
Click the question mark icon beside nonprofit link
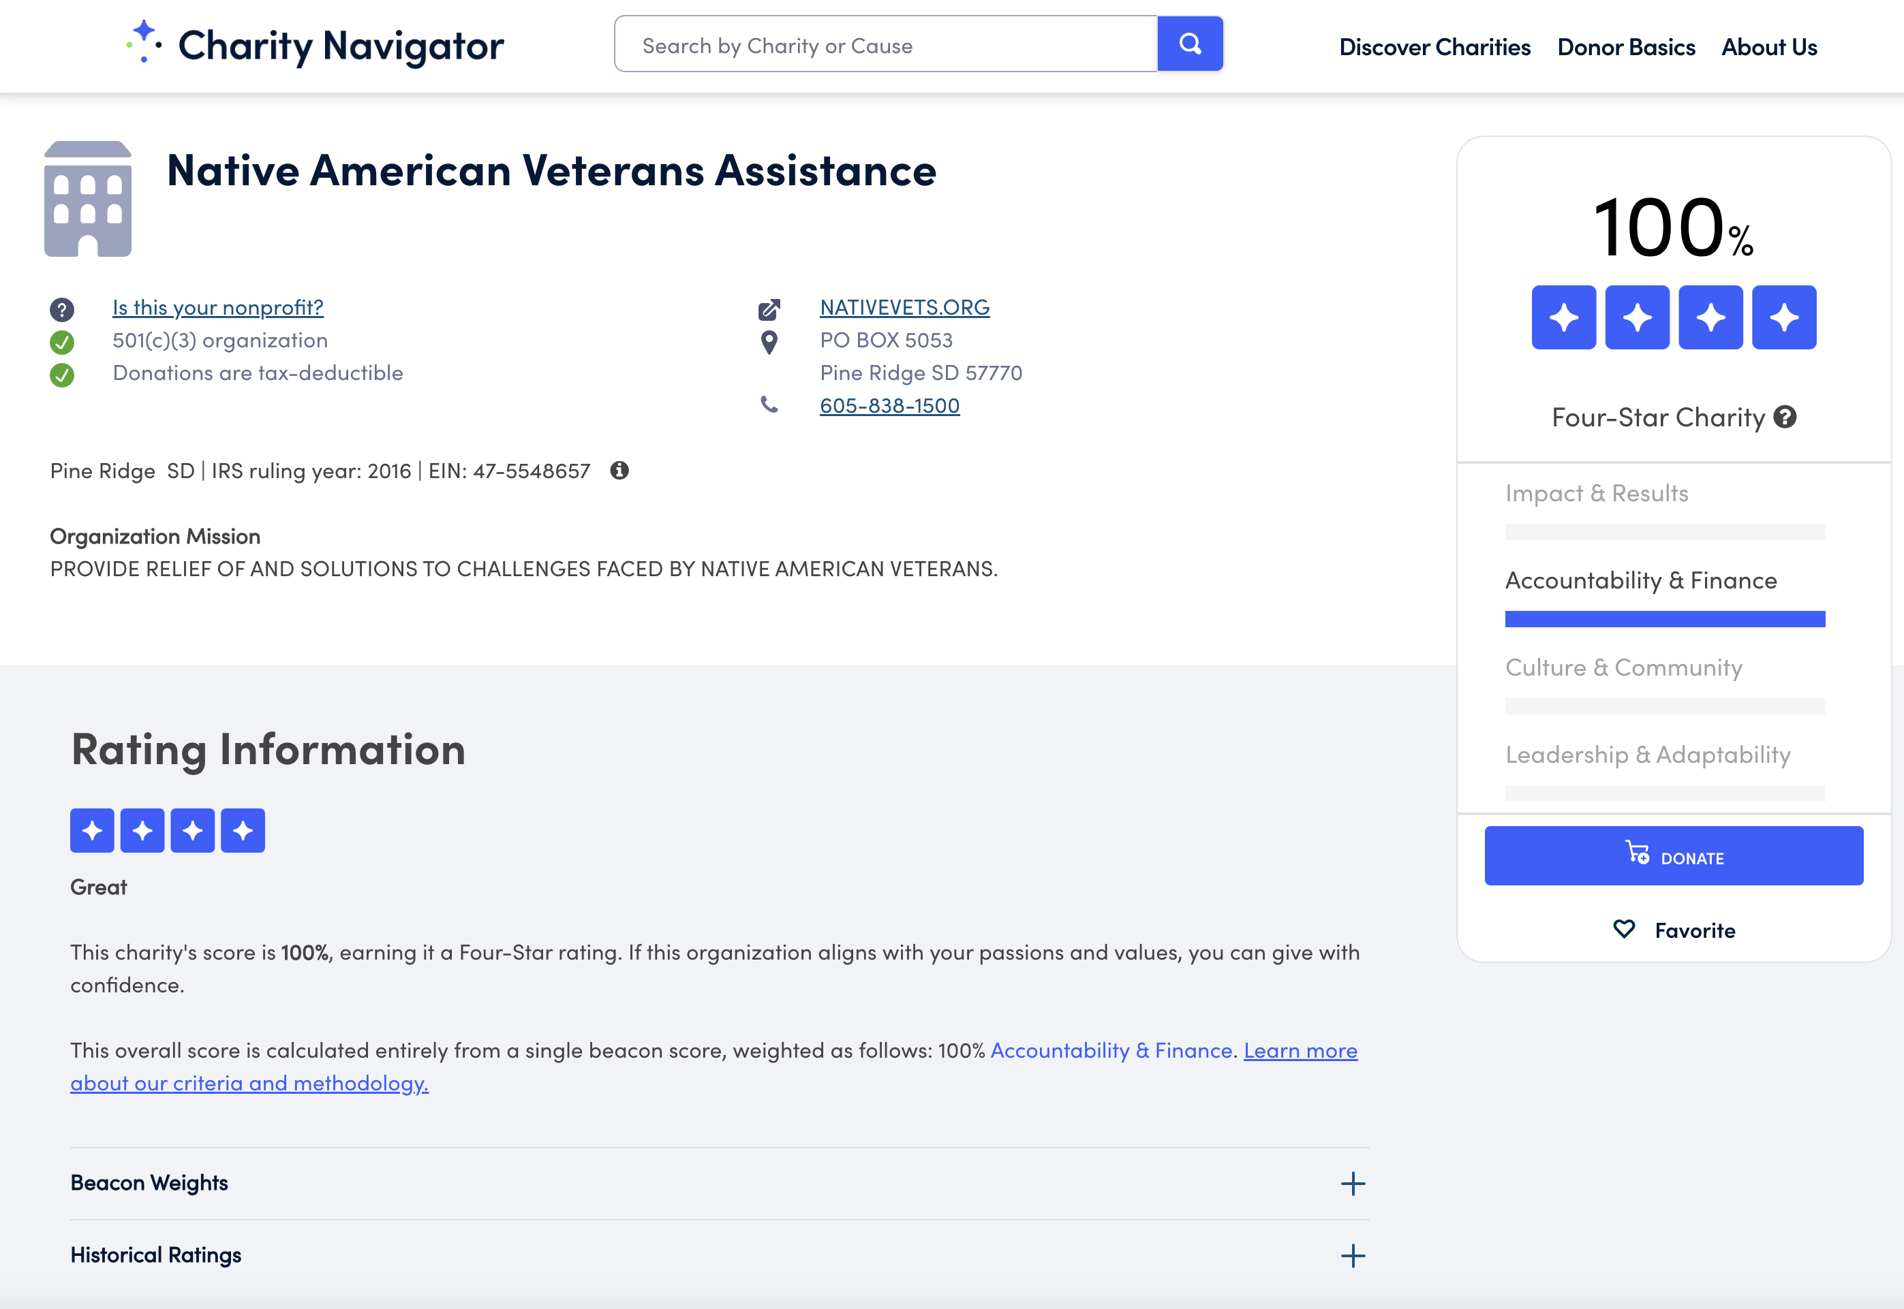[61, 309]
